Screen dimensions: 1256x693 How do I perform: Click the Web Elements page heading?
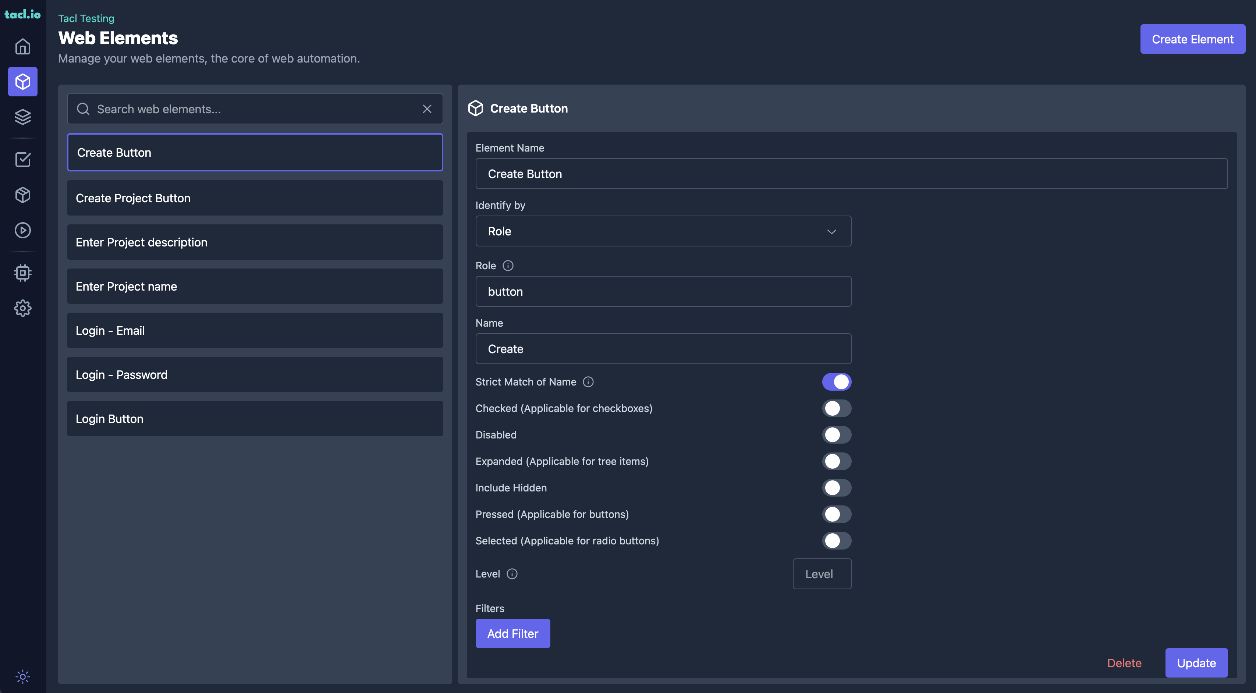[x=118, y=38]
